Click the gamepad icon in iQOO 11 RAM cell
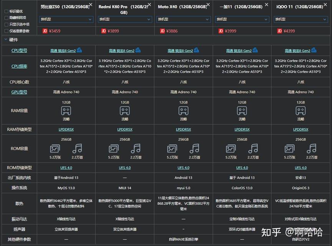 tap(301, 110)
